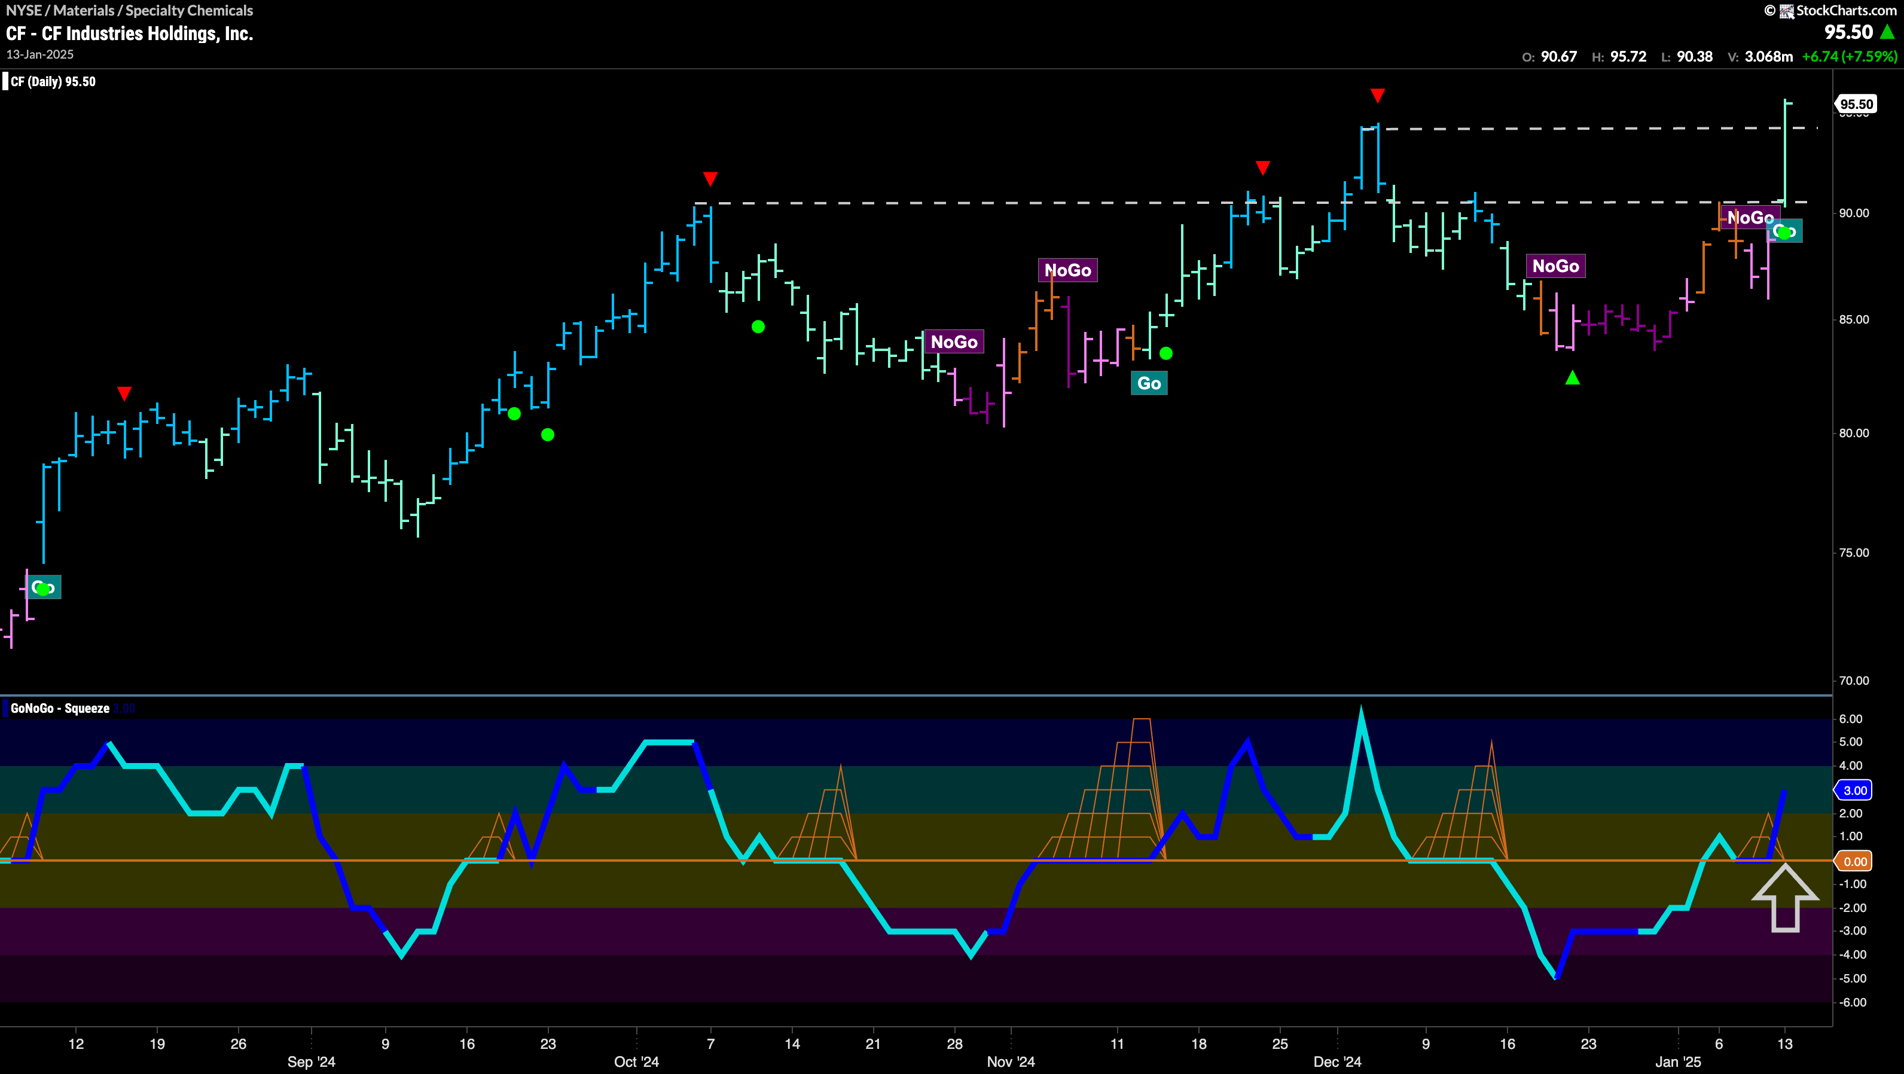This screenshot has width=1904, height=1074.
Task: Click the upper dashed resistance line near 94
Action: (x=1589, y=129)
